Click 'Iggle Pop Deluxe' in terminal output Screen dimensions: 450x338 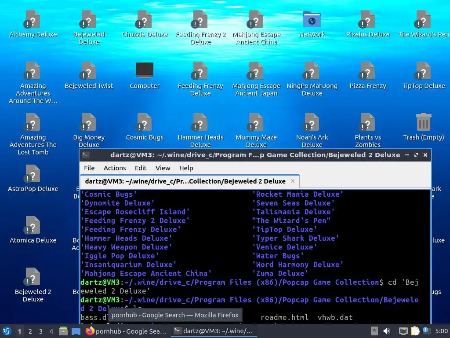coord(120,256)
